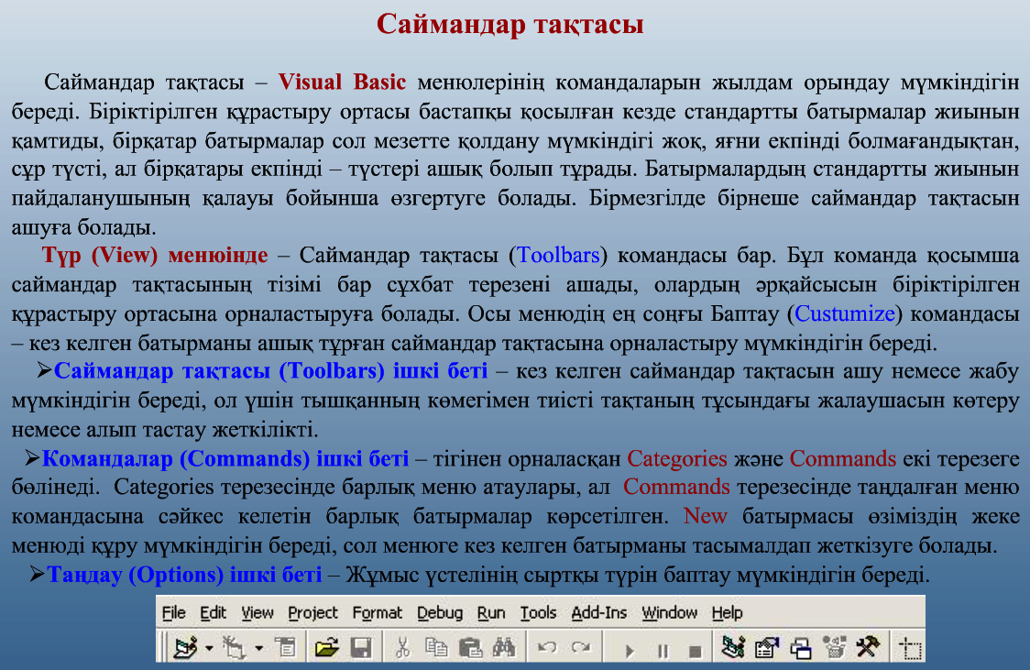The width and height of the screenshot is (1030, 670).
Task: Open the Properties Window icon
Action: 767,648
